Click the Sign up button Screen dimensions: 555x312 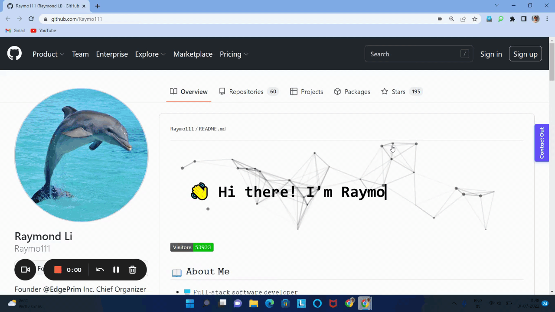coord(525,54)
